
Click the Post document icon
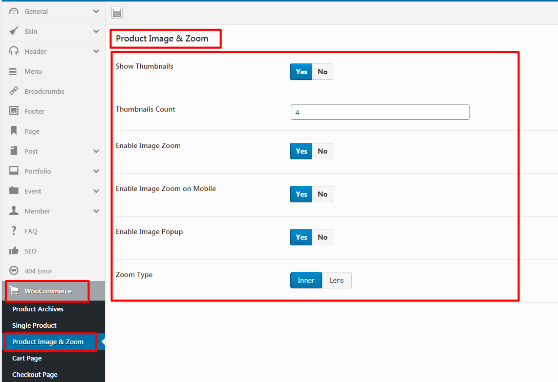(x=14, y=151)
